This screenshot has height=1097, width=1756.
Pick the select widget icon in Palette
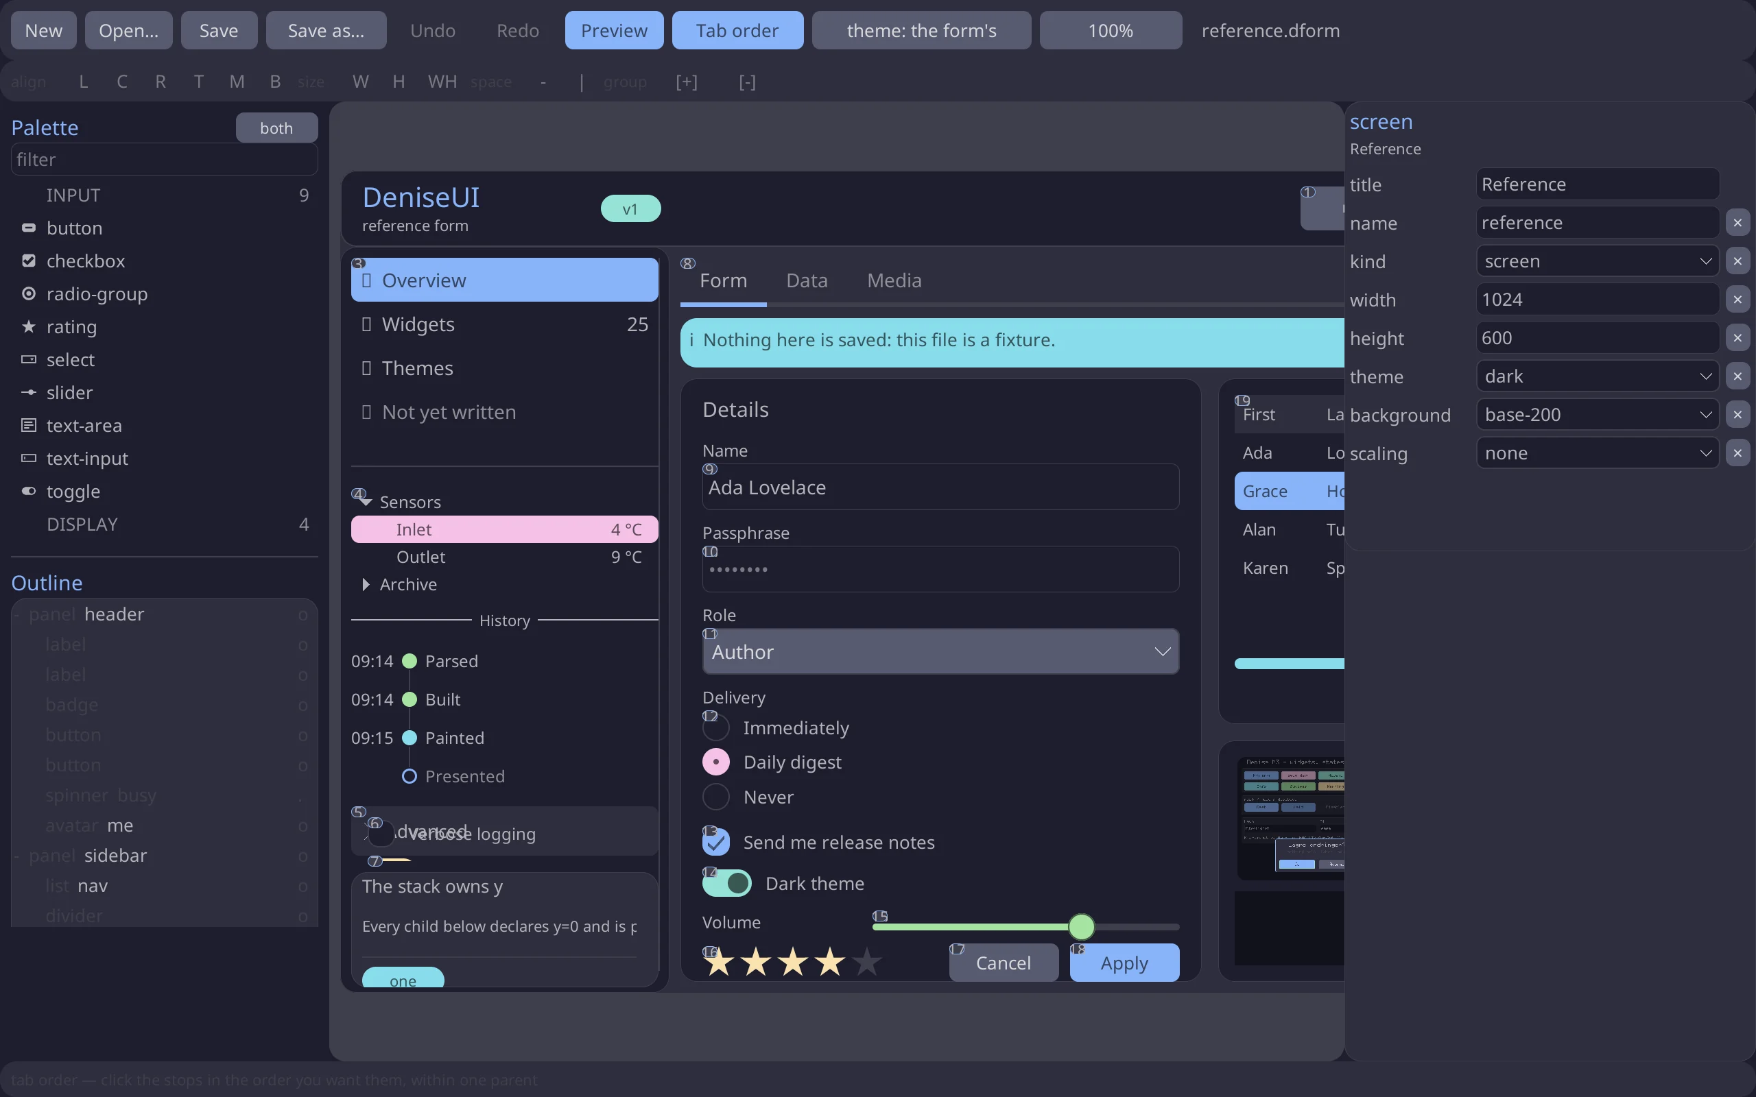point(28,359)
